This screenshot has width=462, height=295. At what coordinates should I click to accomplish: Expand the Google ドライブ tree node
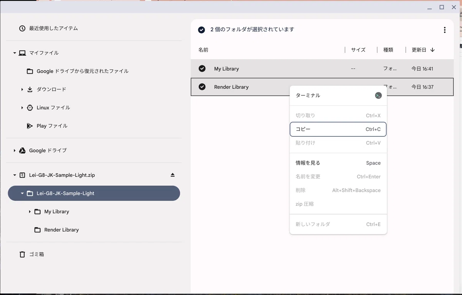[x=15, y=151]
